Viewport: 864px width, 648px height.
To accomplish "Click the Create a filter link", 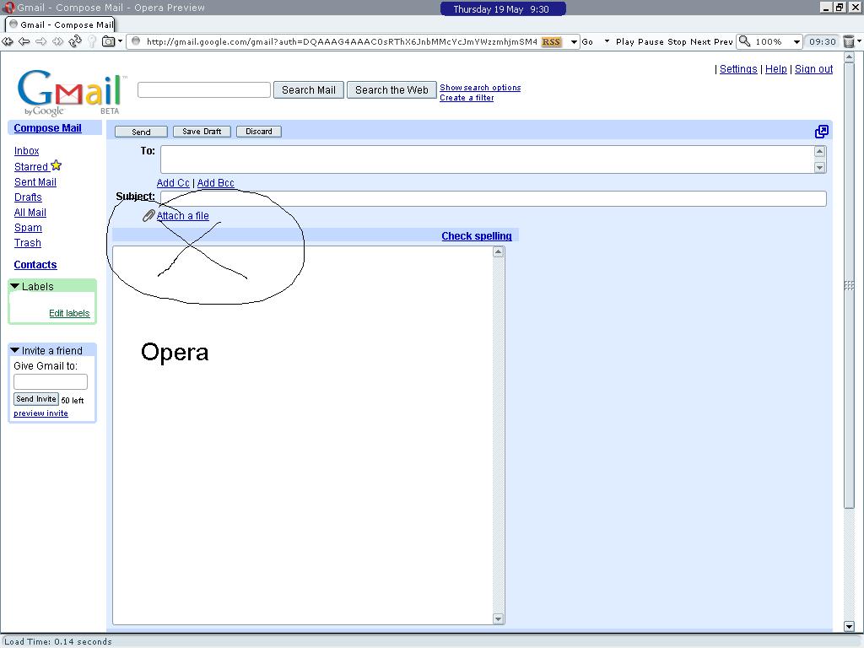I will tap(467, 98).
